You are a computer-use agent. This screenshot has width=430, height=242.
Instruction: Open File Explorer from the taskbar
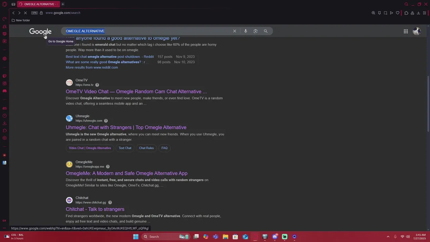pos(225,237)
